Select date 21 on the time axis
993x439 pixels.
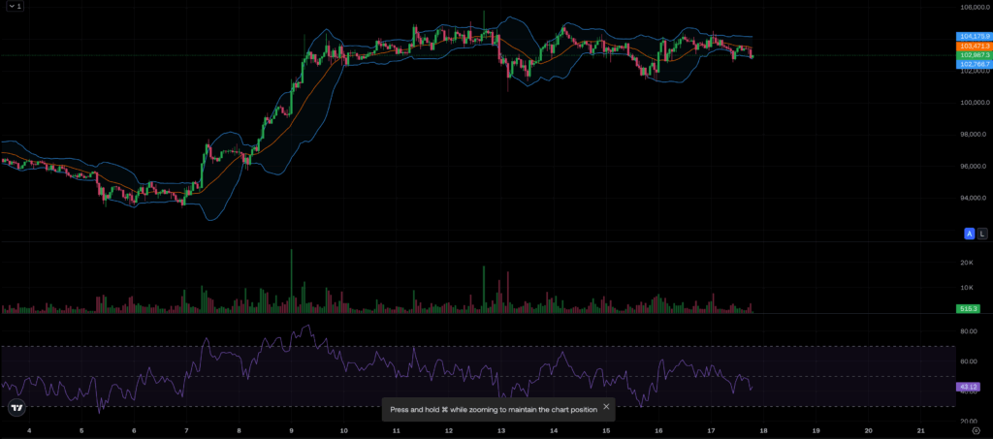click(x=920, y=430)
